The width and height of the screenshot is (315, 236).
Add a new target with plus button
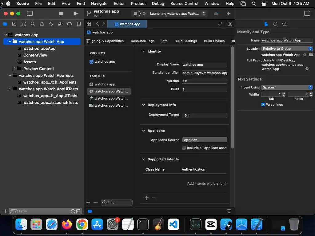88,203
